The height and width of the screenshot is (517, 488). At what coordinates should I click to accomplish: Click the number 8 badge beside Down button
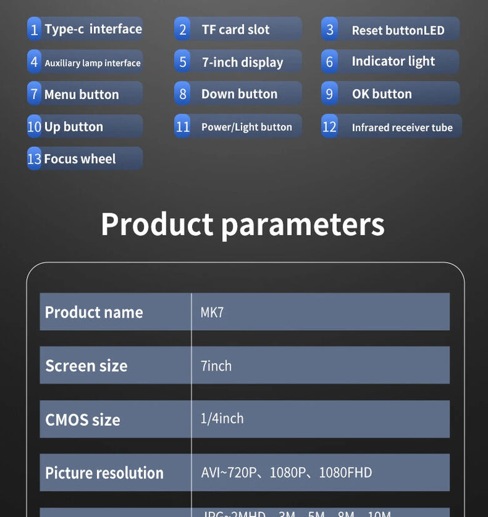[182, 94]
